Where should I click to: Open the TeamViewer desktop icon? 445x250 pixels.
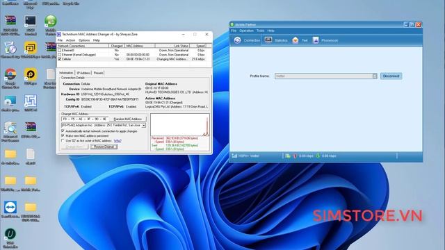point(10,207)
